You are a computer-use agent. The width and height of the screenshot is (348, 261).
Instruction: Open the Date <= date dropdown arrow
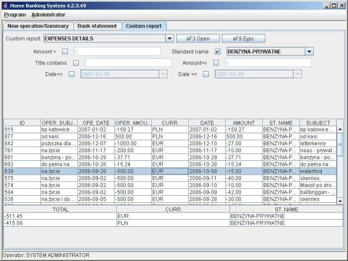[297, 74]
